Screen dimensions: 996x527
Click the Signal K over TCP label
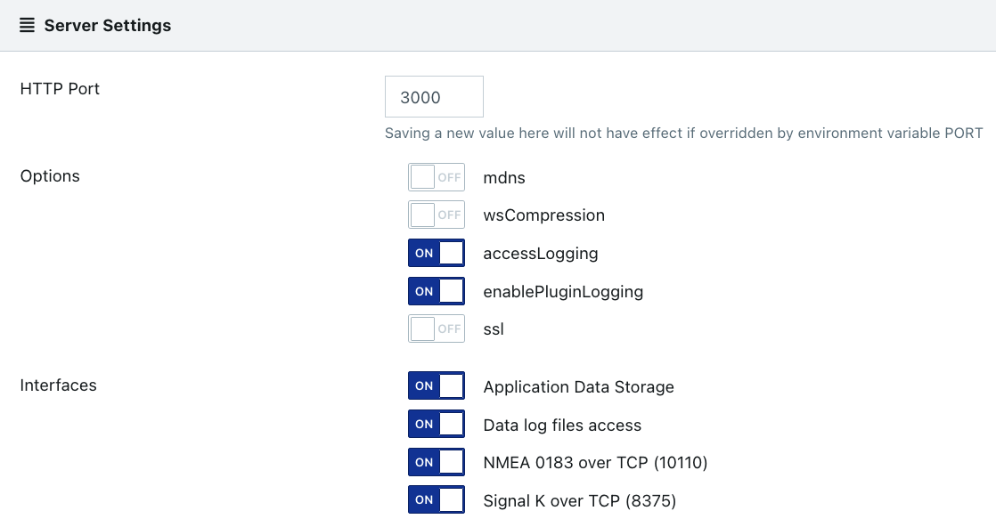[580, 500]
